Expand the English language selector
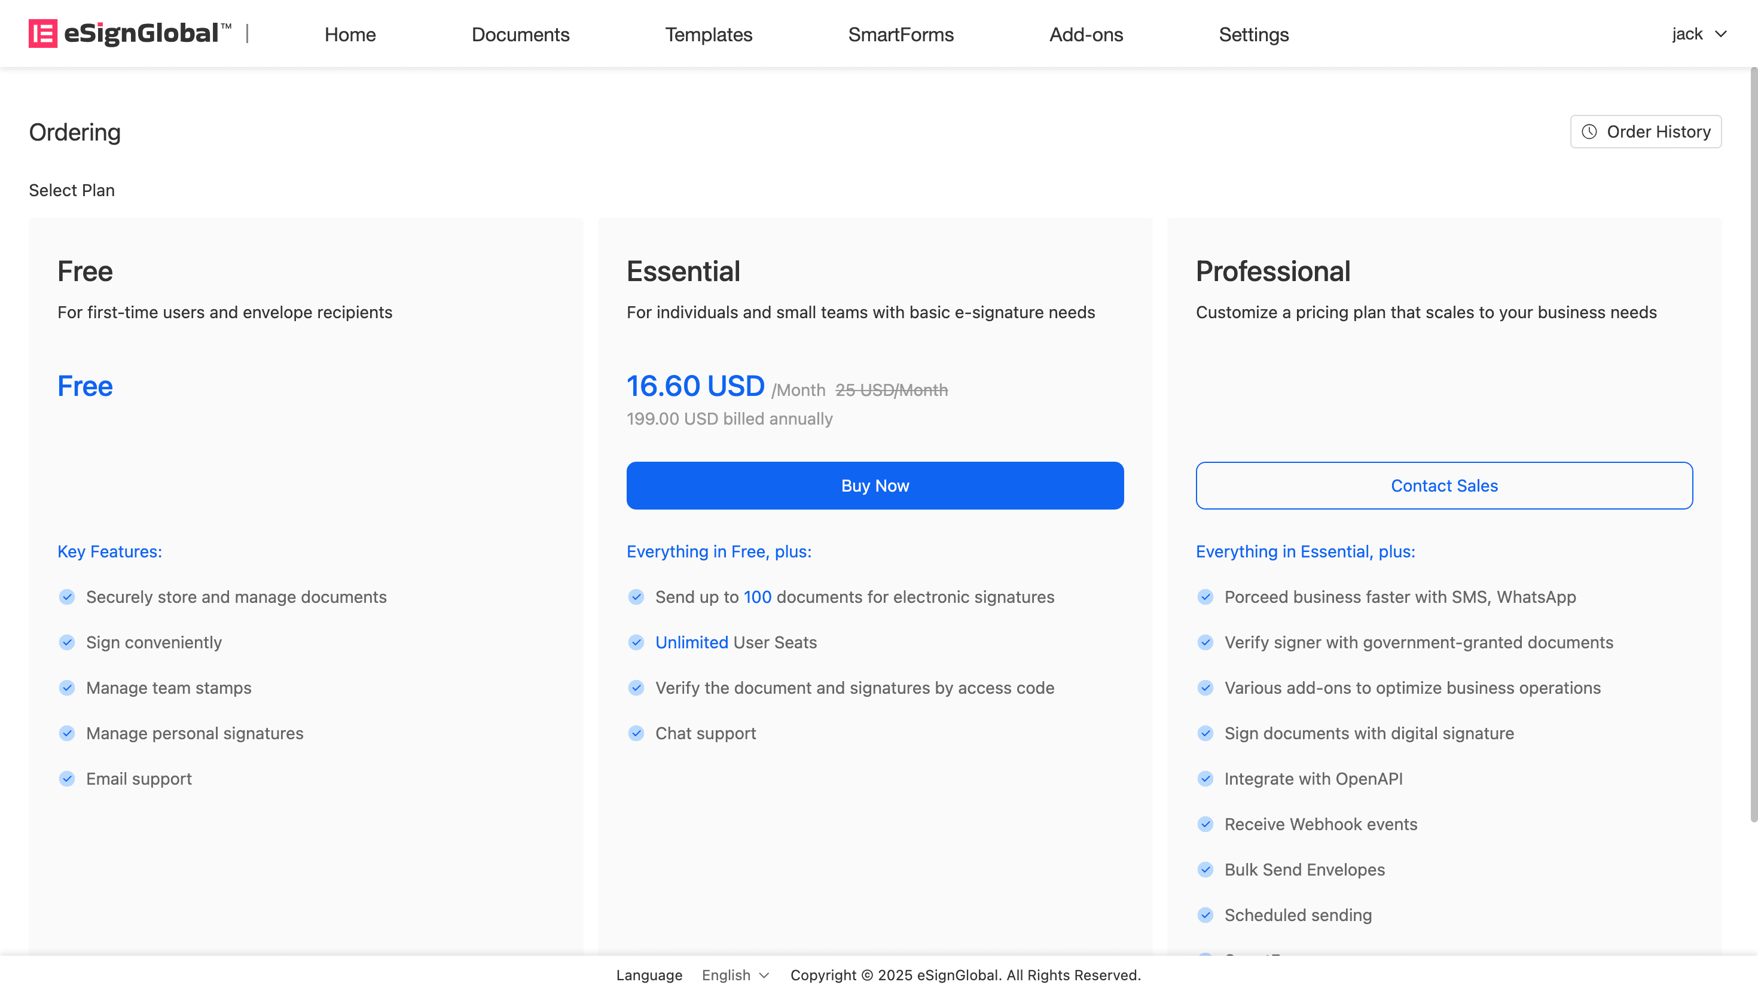 (x=735, y=975)
